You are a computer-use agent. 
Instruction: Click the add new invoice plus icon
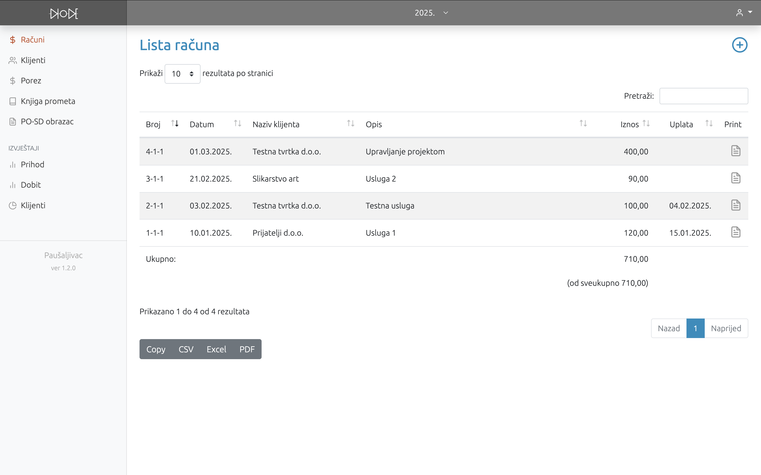click(739, 45)
